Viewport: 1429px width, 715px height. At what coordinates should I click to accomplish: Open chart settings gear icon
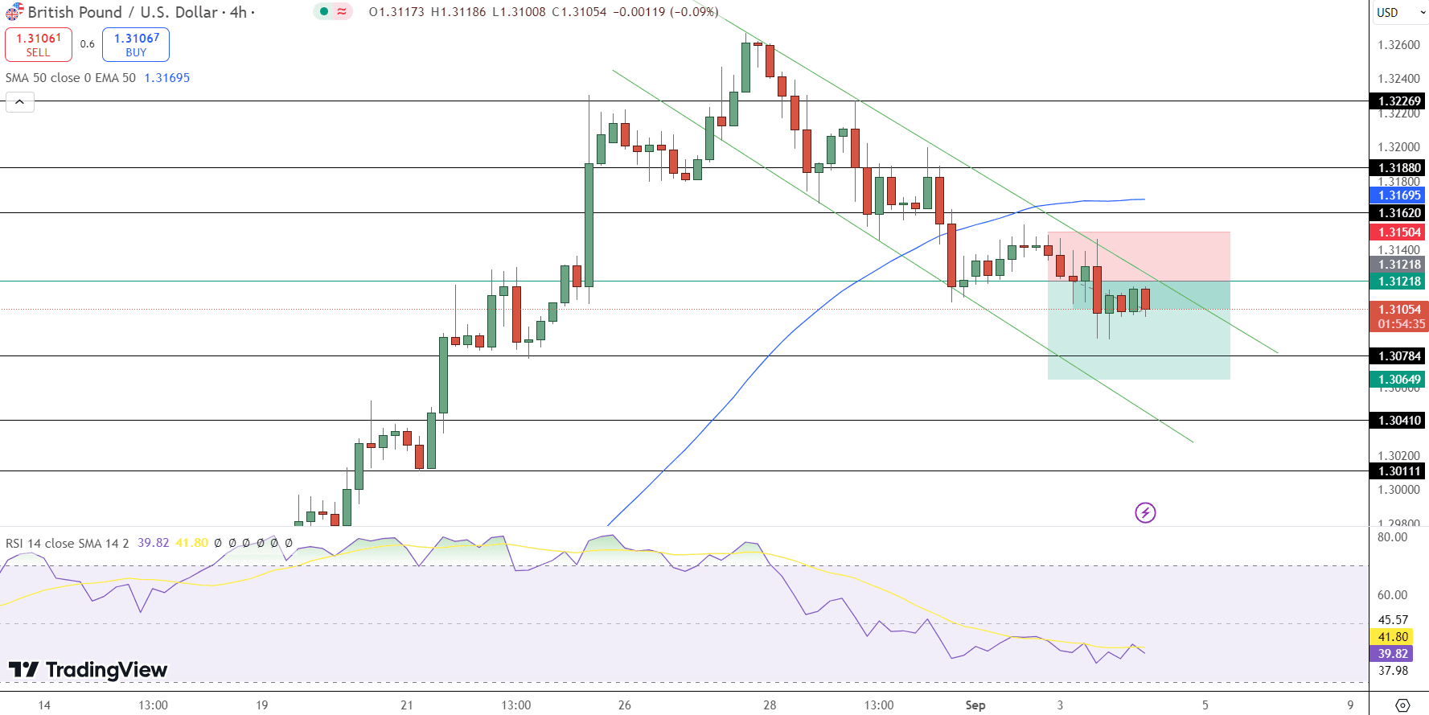pyautogui.click(x=1402, y=705)
